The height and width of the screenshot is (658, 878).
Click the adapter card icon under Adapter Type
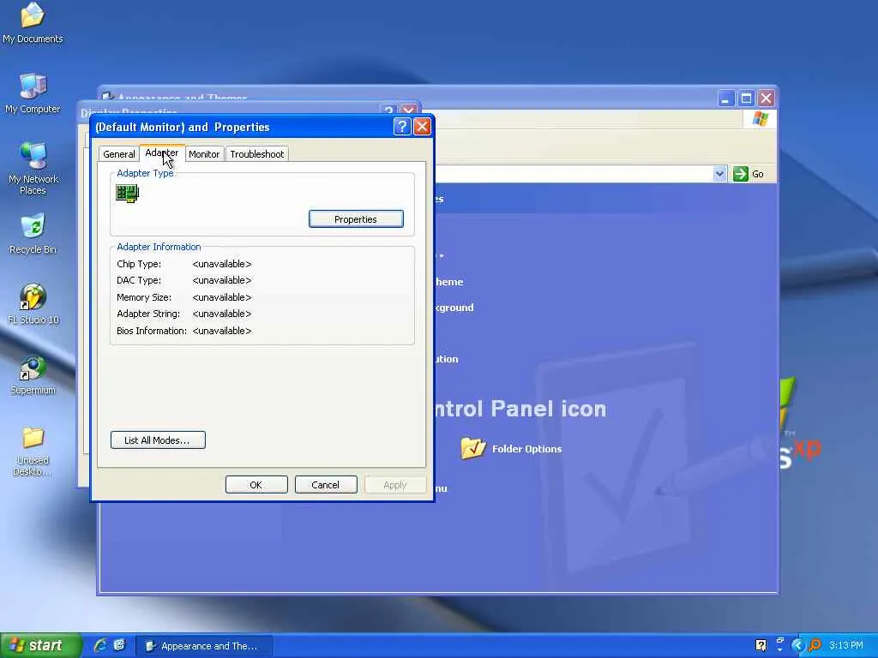click(x=127, y=194)
